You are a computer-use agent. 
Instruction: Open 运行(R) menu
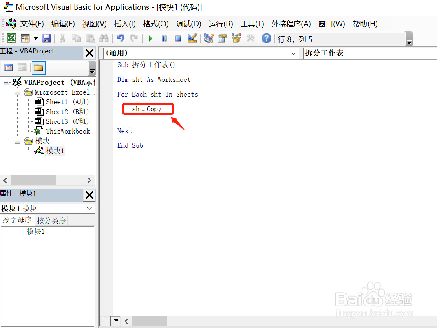coord(221,24)
